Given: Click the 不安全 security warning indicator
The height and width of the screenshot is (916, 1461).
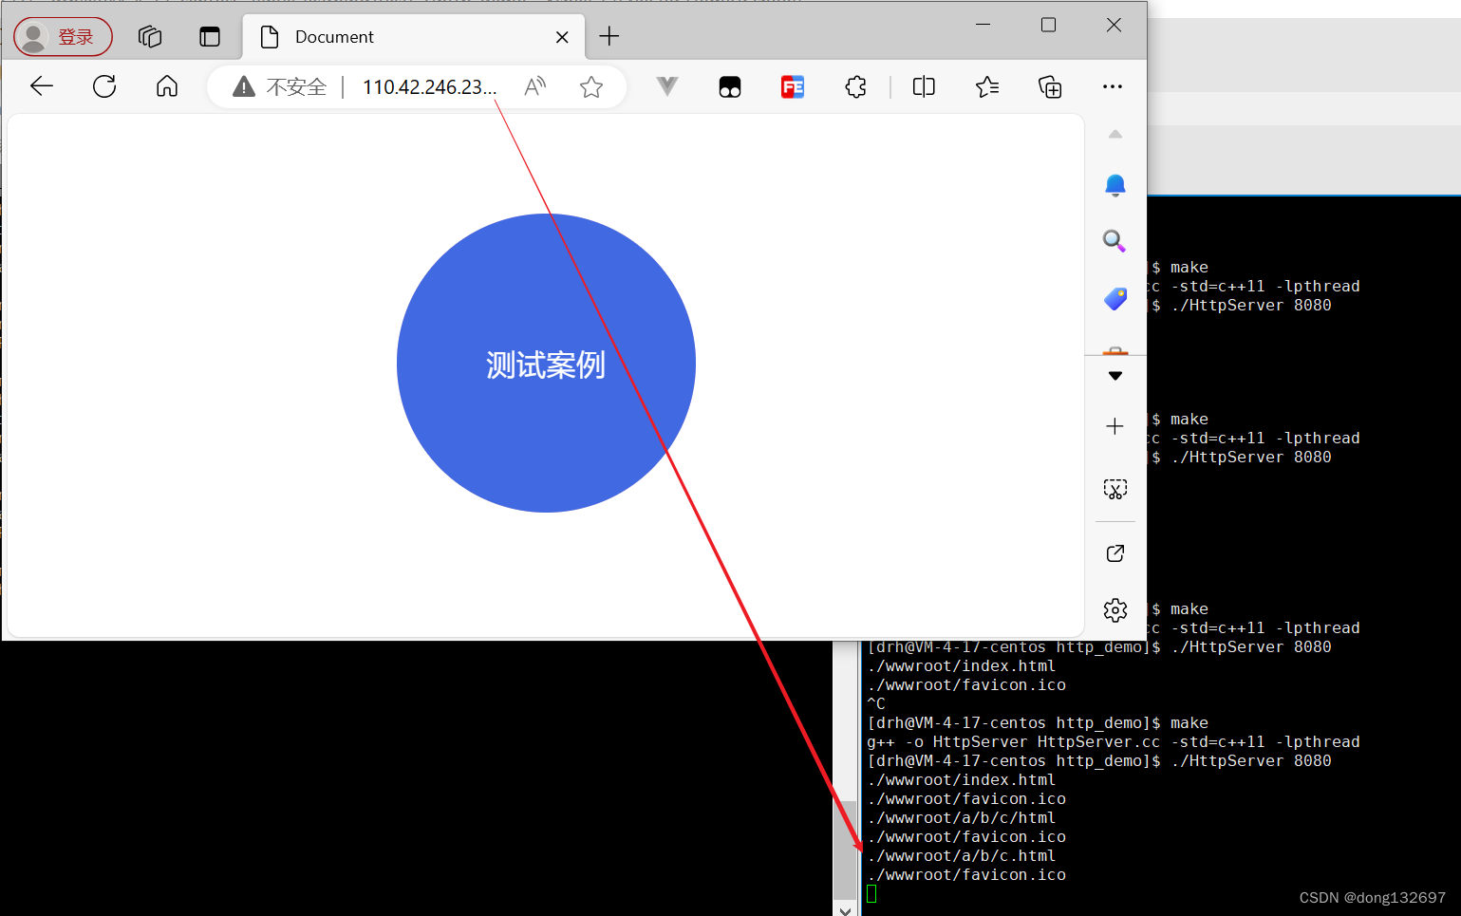Looking at the screenshot, I should (x=280, y=87).
